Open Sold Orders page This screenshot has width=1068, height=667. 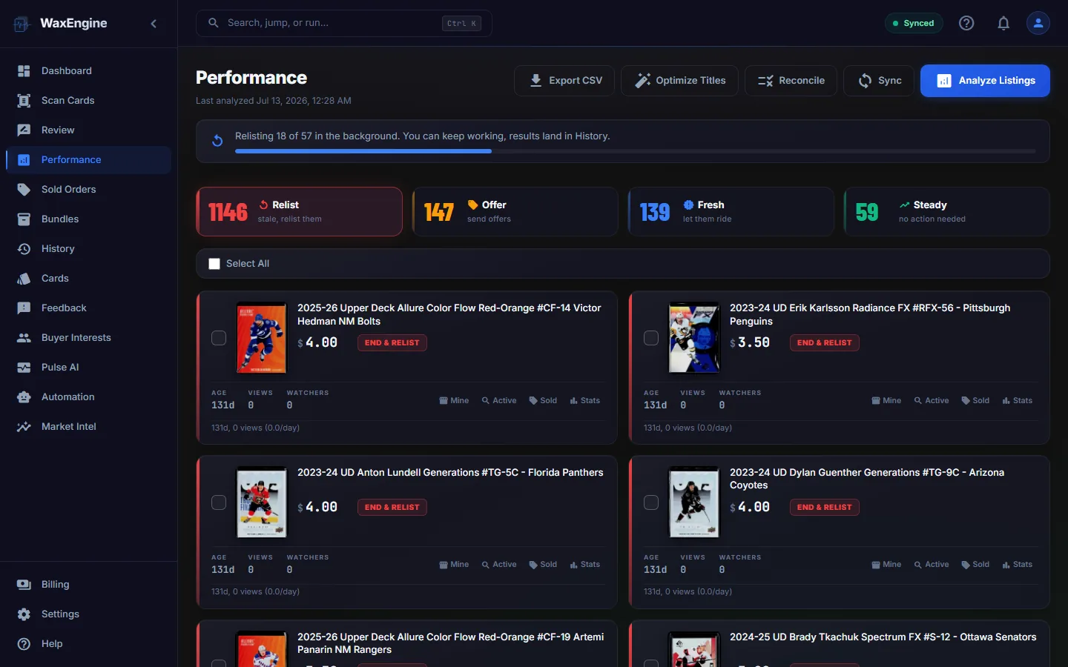click(x=89, y=190)
